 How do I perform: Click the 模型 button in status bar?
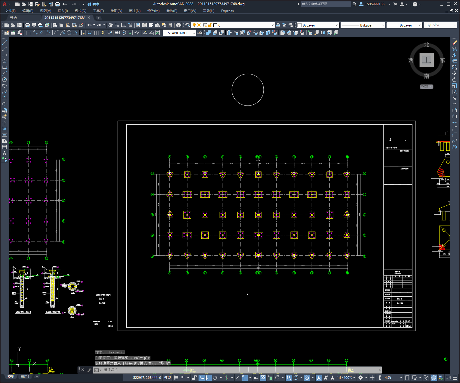click(x=168, y=378)
